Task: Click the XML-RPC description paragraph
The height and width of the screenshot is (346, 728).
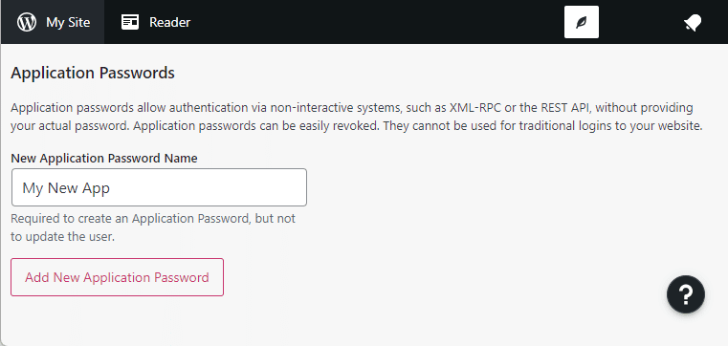Action: coord(356,117)
